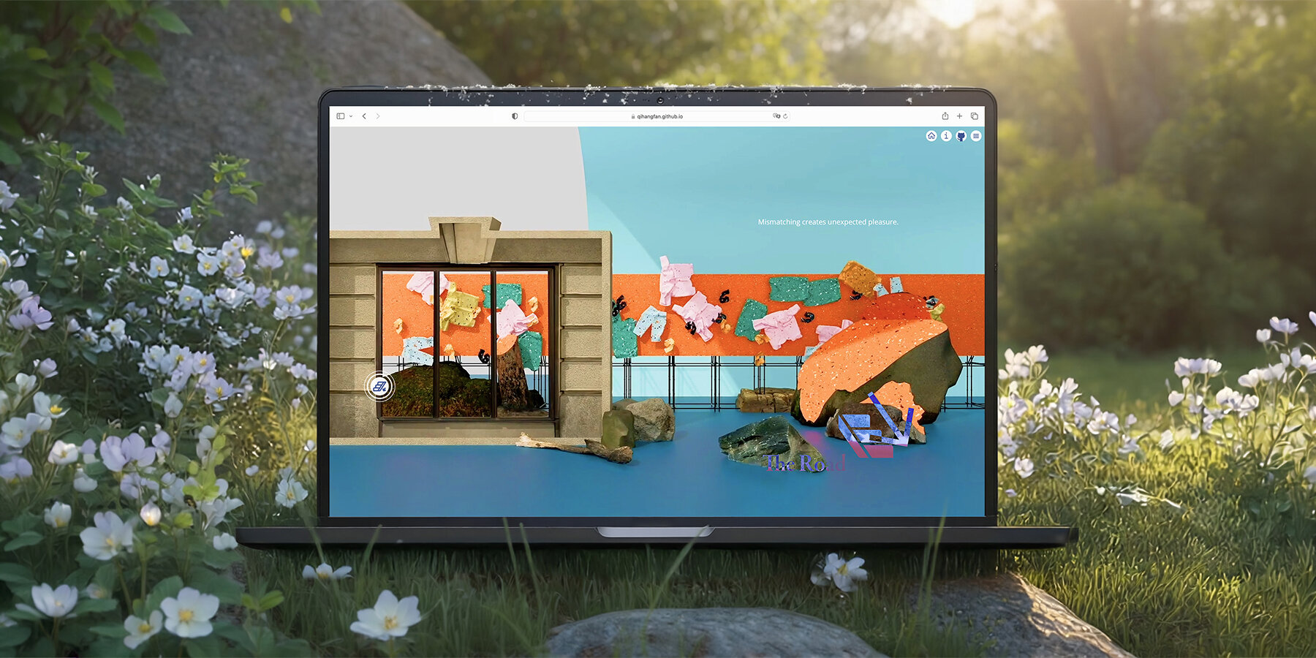Viewport: 1316px width, 658px height.
Task: Expand the chevron next to the sidebar button
Action: click(x=352, y=116)
